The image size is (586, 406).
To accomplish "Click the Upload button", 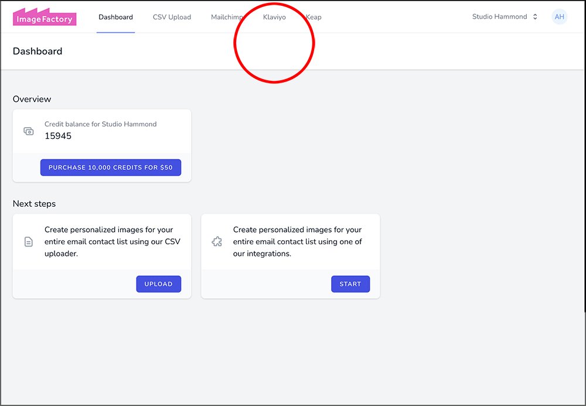I will 158,284.
